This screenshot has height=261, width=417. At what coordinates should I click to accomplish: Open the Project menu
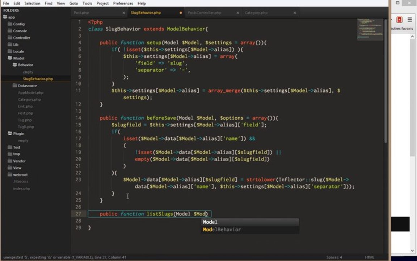(102, 4)
